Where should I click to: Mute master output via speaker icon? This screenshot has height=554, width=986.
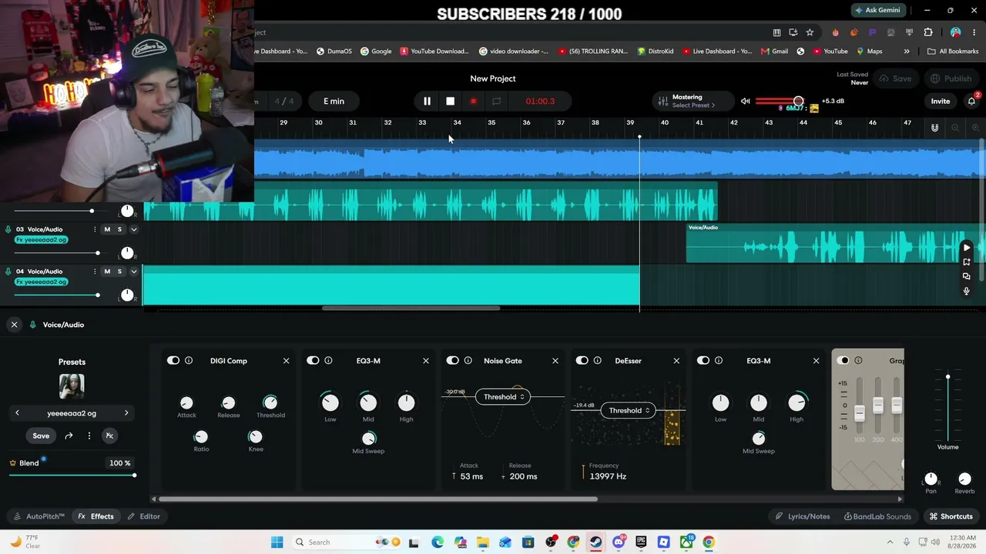tap(745, 101)
